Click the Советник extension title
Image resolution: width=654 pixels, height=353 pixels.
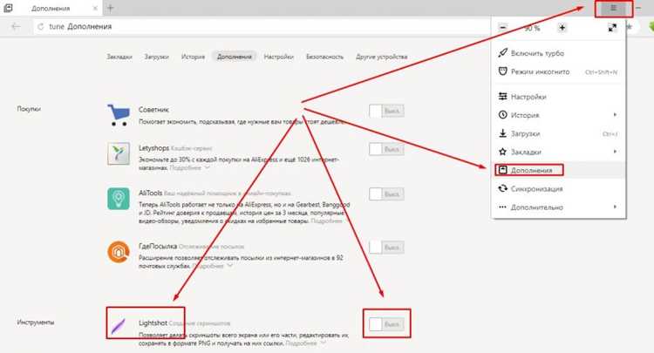tap(153, 110)
